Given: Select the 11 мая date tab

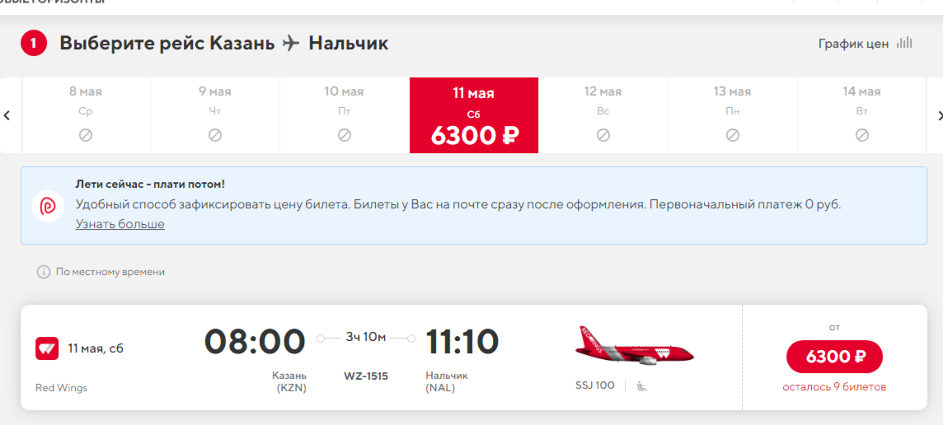Looking at the screenshot, I should click(x=474, y=115).
